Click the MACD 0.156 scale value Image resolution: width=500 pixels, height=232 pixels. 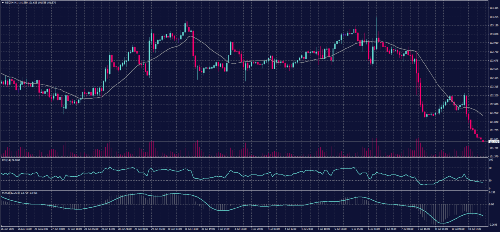tap(492, 193)
